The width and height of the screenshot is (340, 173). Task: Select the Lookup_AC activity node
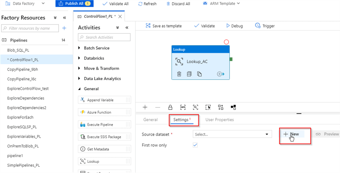[201, 62]
